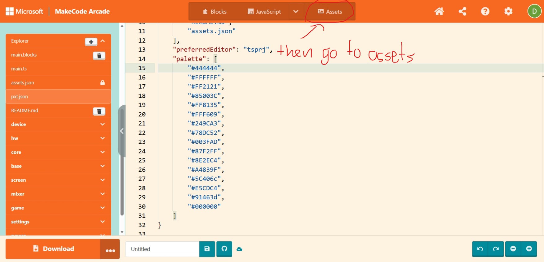Open the Help question mark icon
Viewport: 544px width, 262px height.
pos(485,11)
